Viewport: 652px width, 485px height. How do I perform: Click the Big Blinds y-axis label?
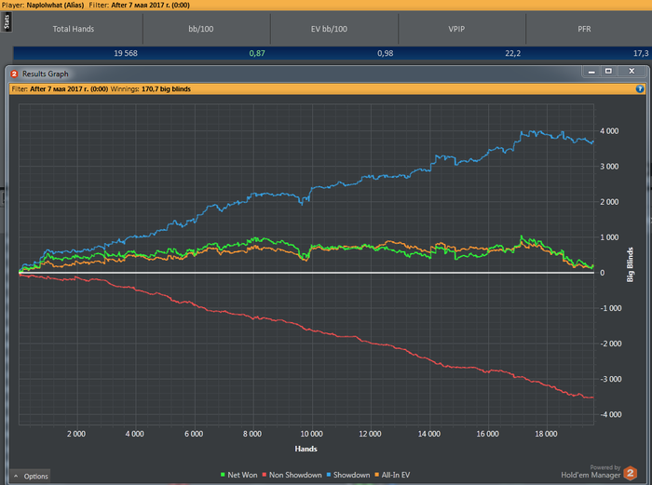click(630, 264)
